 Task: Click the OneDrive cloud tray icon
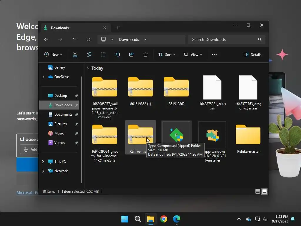tap(248, 219)
